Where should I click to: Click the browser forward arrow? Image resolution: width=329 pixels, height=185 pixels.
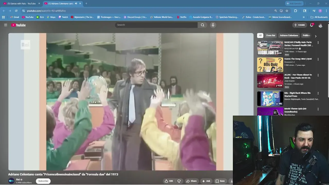pyautogui.click(x=10, y=11)
